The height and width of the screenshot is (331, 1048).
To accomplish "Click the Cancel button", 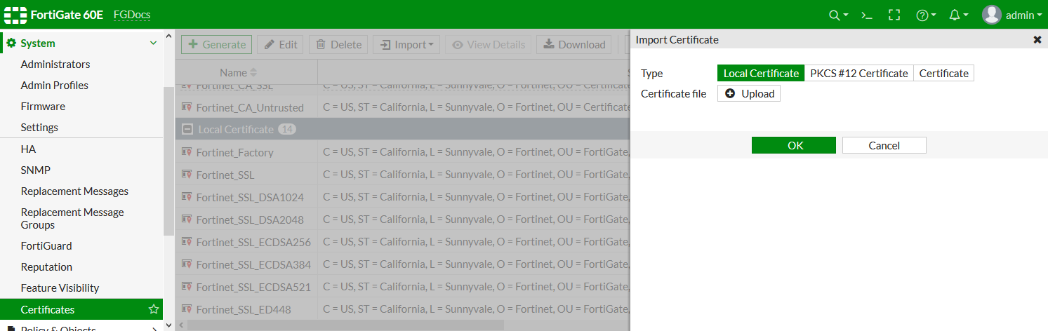I will (884, 145).
